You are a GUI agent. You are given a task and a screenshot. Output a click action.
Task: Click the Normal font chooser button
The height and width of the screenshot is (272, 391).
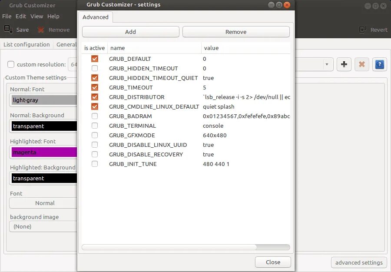click(x=43, y=203)
